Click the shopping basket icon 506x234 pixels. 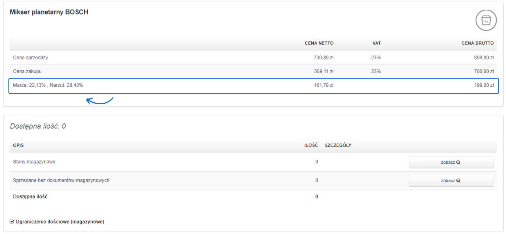[486, 20]
